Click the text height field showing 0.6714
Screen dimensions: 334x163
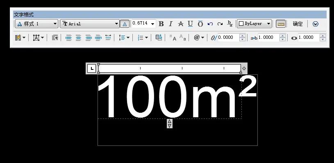(141, 23)
